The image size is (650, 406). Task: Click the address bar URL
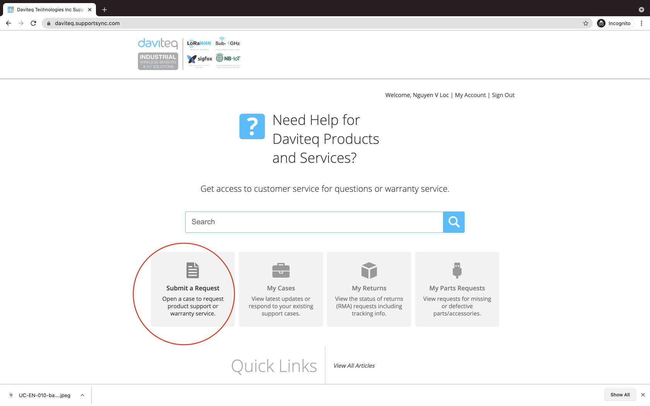[87, 23]
